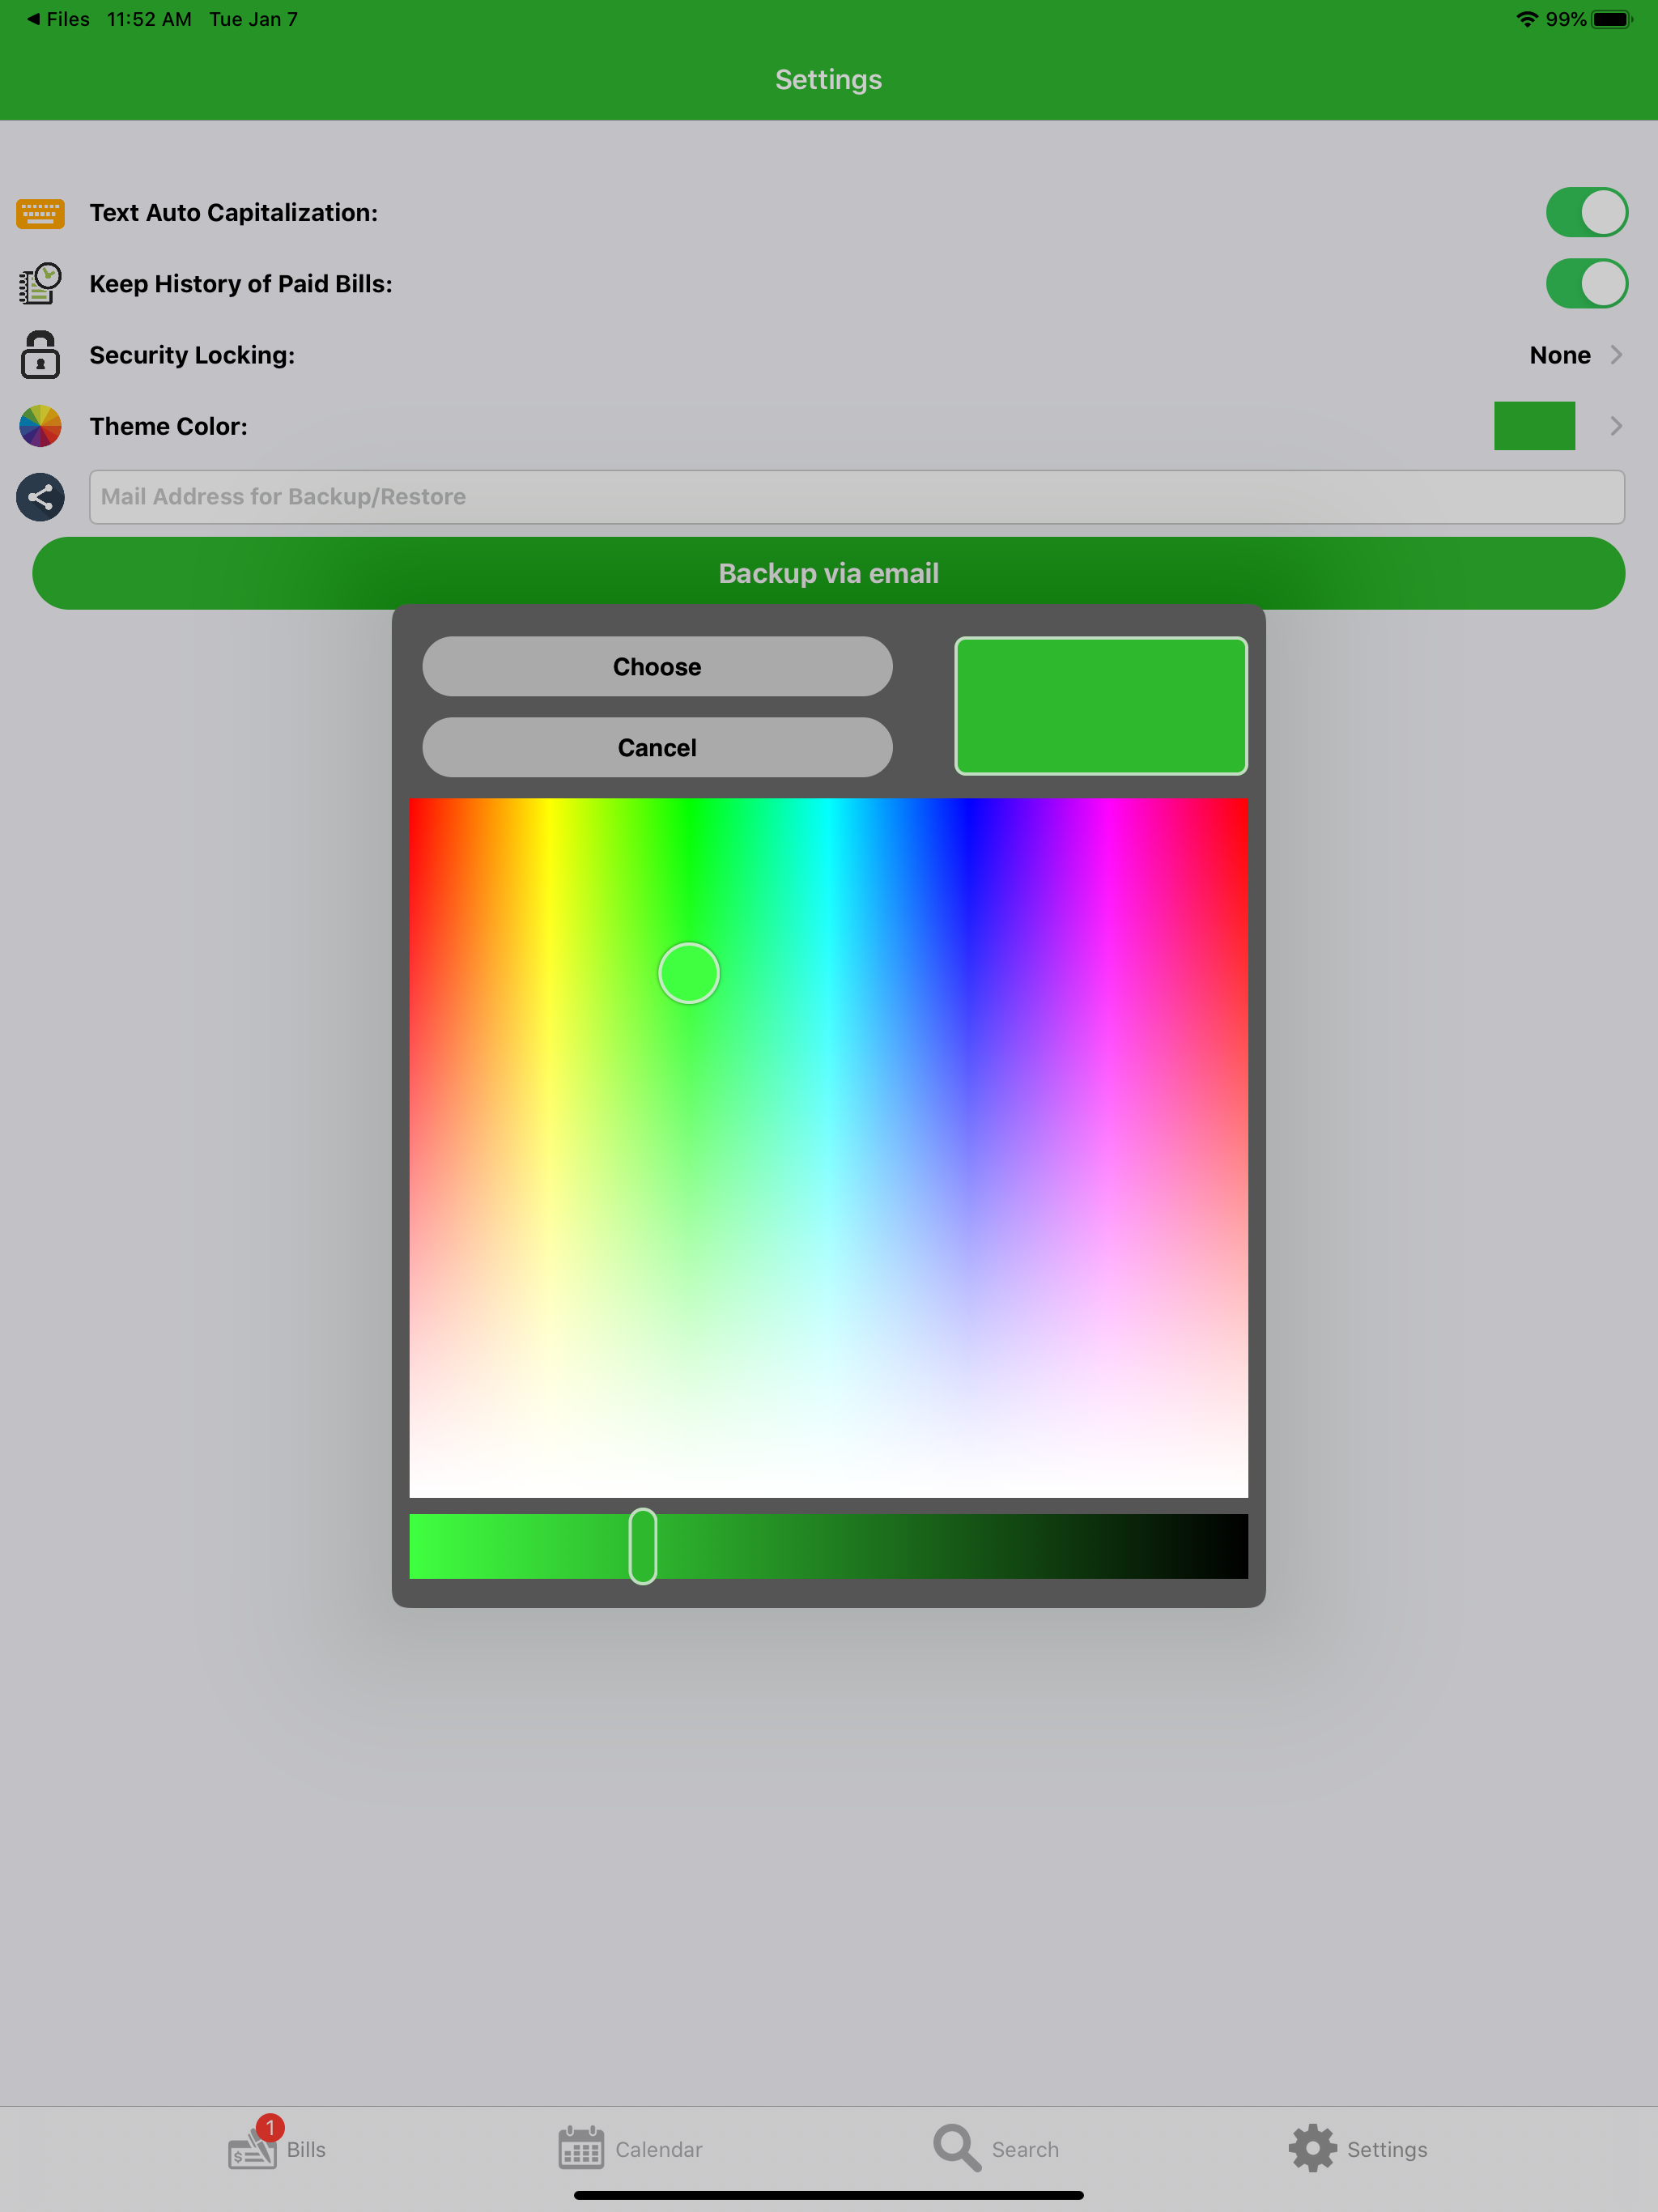Click the color wheel Theme Color icon
This screenshot has height=2212, width=1658.
coord(40,426)
